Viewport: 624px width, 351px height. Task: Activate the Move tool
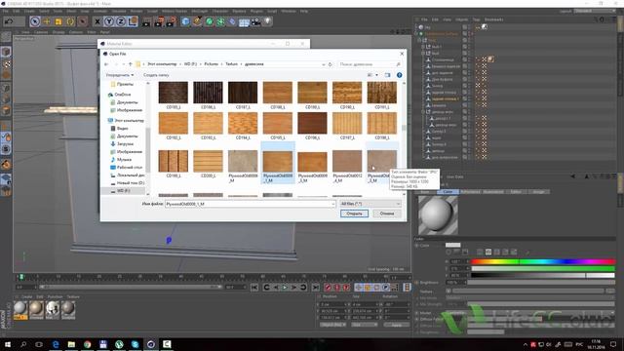click(x=47, y=21)
